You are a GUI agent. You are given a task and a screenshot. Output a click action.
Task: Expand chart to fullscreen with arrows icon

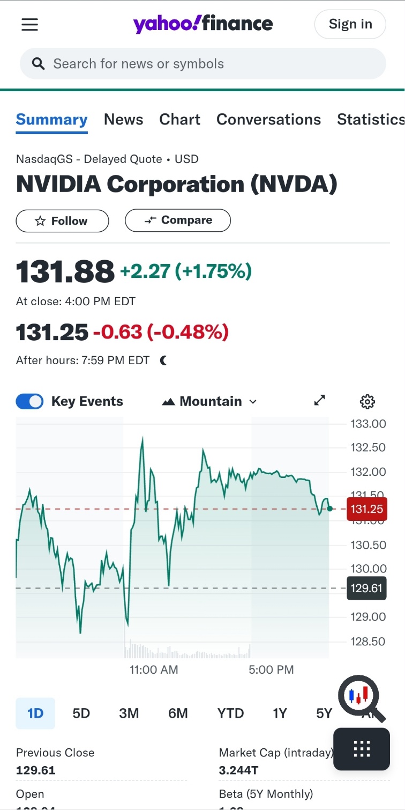[320, 401]
